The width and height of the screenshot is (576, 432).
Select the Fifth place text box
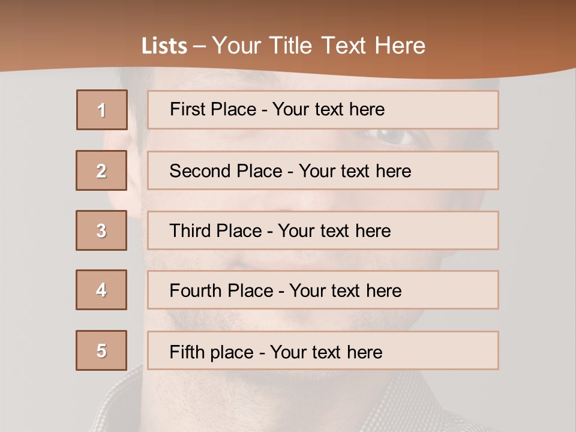point(323,350)
